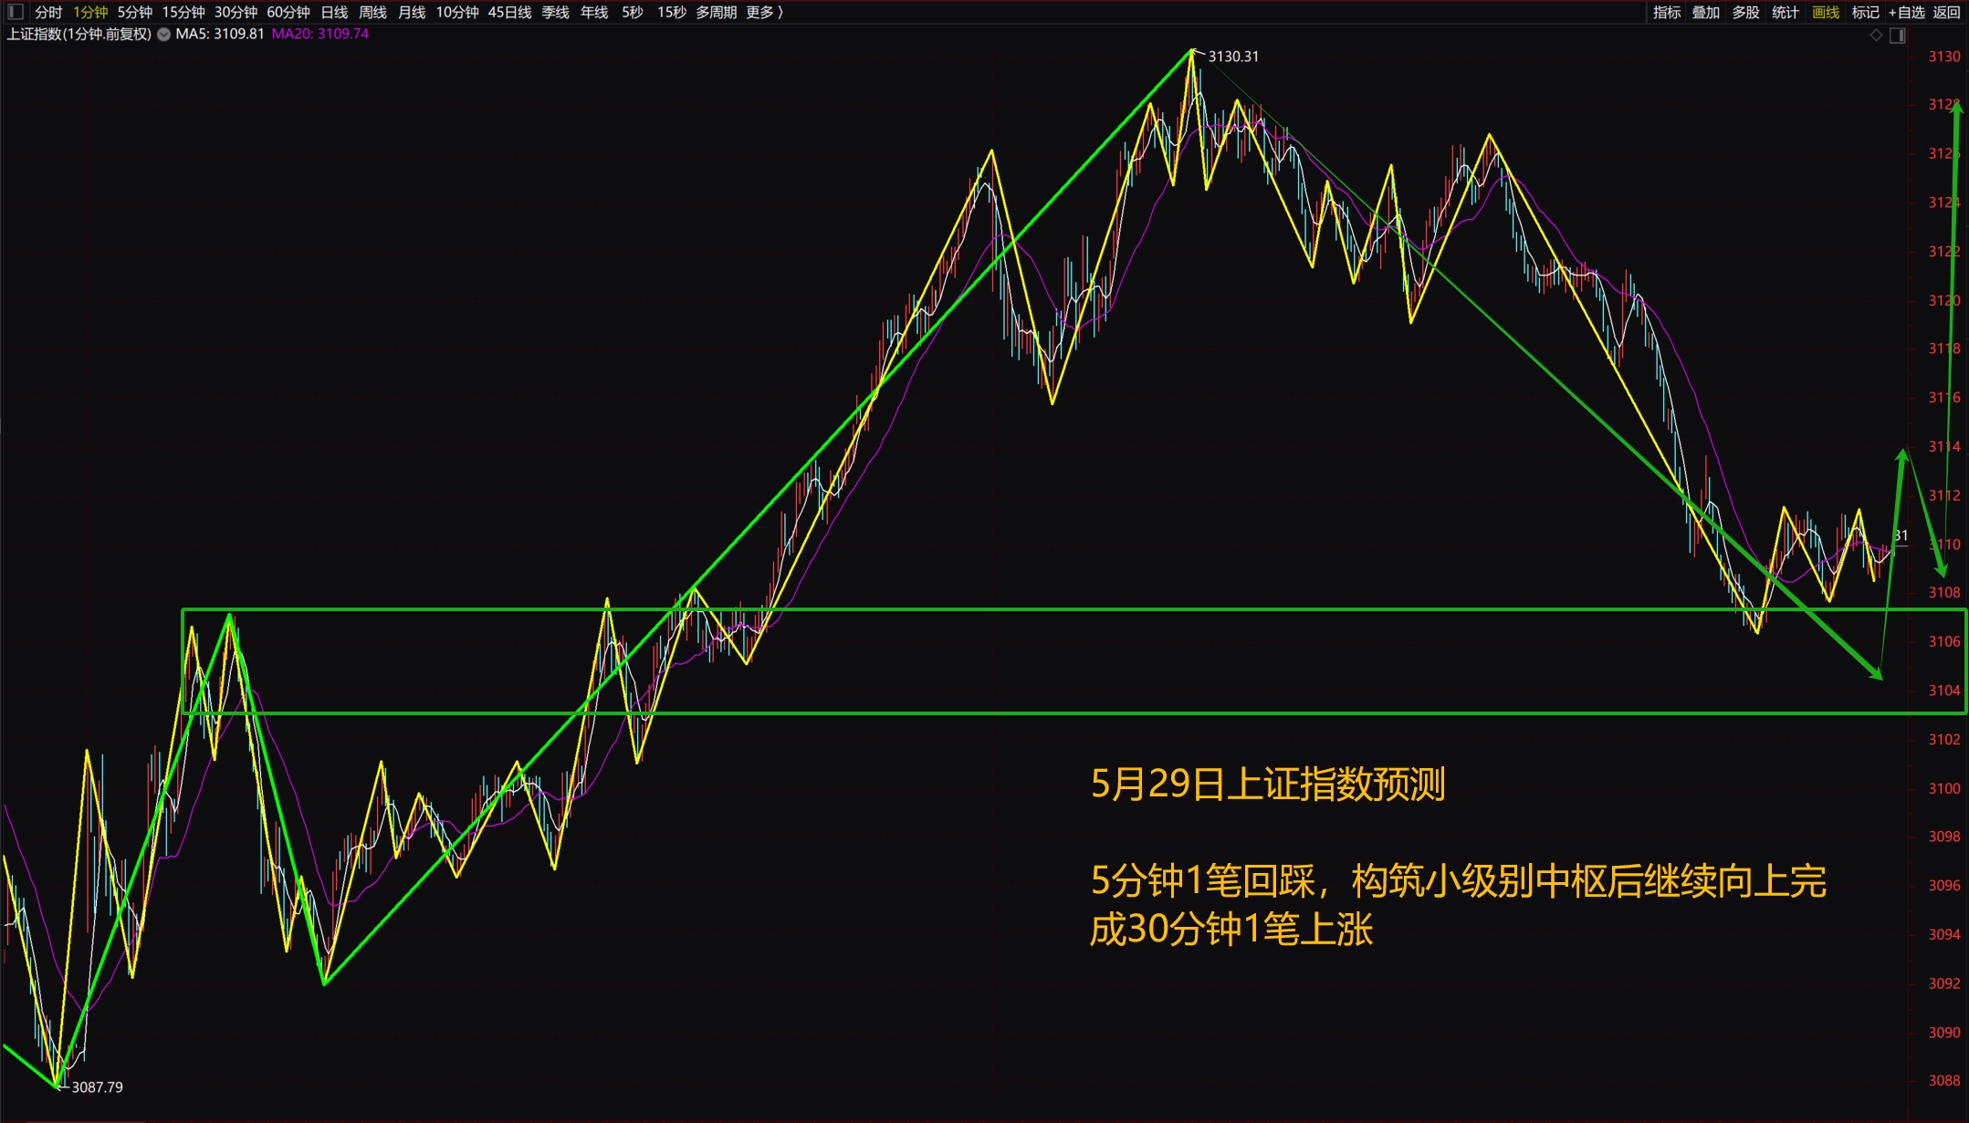Click the 上证指数(1分钟.前复权) chart title
This screenshot has width=1969, height=1123.
[79, 34]
